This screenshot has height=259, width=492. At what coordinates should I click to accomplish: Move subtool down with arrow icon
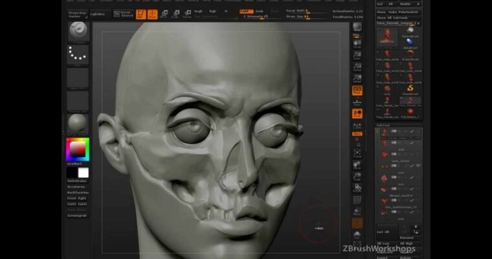416,232
